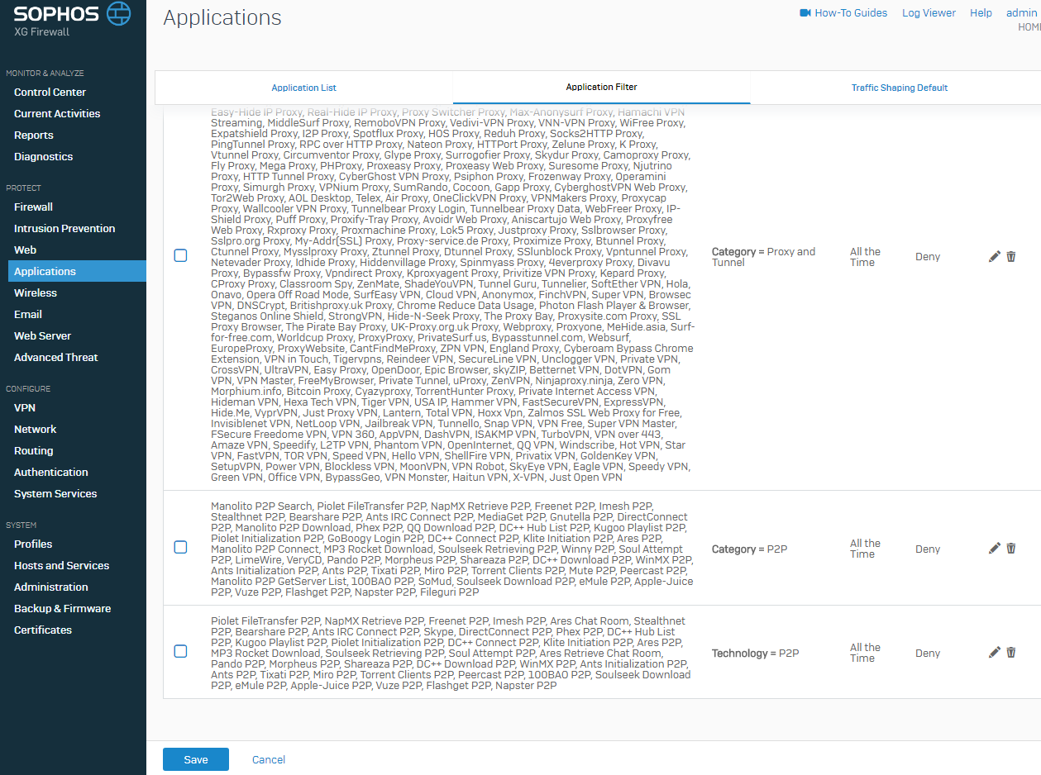Click 'Category = P2P' filter text
1041x775 pixels.
750,549
